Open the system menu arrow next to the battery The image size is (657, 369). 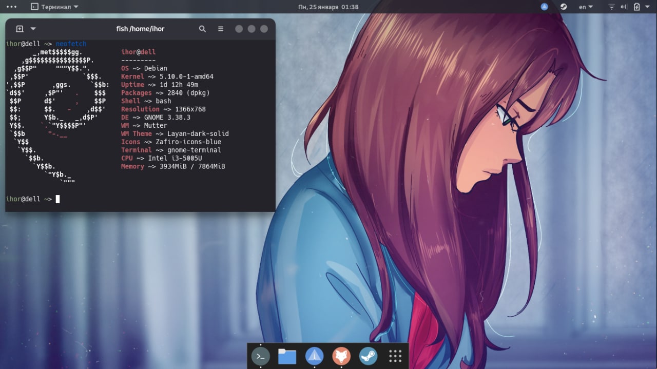(648, 7)
